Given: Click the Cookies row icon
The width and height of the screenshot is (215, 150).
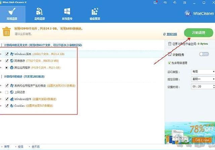Looking at the screenshot, I should 12,105.
